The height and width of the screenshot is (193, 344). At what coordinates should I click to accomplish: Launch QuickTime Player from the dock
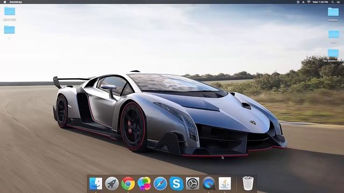(209, 183)
